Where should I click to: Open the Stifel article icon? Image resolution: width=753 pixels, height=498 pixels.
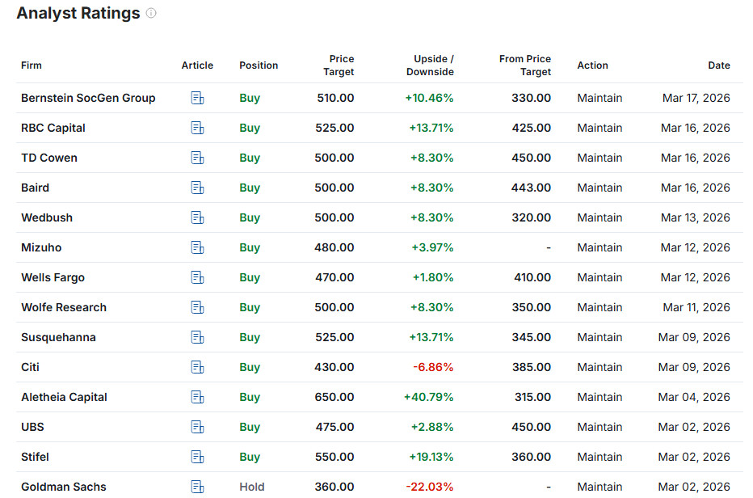197,457
